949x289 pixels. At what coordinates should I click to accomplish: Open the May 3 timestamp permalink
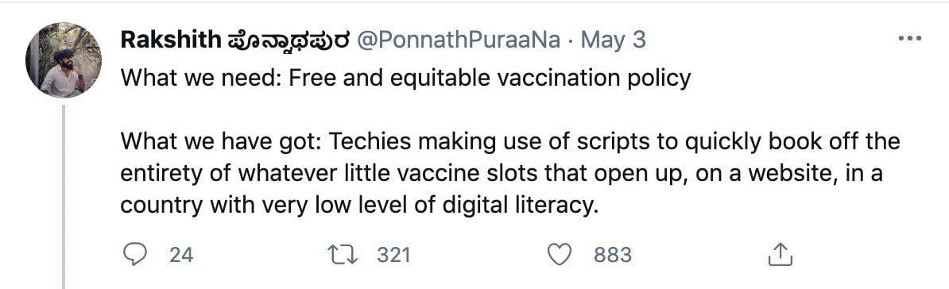pyautogui.click(x=613, y=40)
